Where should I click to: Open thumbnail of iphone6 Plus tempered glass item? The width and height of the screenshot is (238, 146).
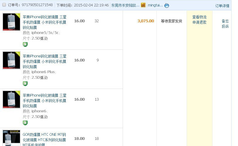coord(11,60)
